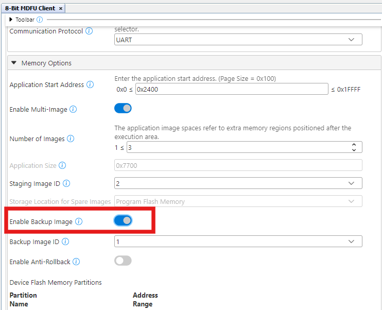Click info icon beside Enable Backup Image
The width and height of the screenshot is (382, 310).
[x=79, y=221]
